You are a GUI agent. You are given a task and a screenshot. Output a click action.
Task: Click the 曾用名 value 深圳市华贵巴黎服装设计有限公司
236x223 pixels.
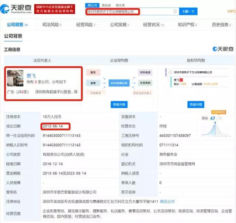pos(70,192)
